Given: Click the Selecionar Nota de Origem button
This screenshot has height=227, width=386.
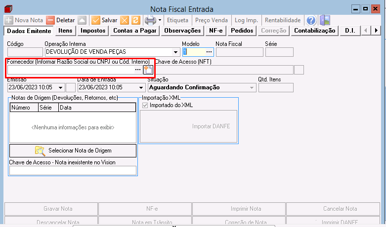Looking at the screenshot, I should tap(73, 151).
